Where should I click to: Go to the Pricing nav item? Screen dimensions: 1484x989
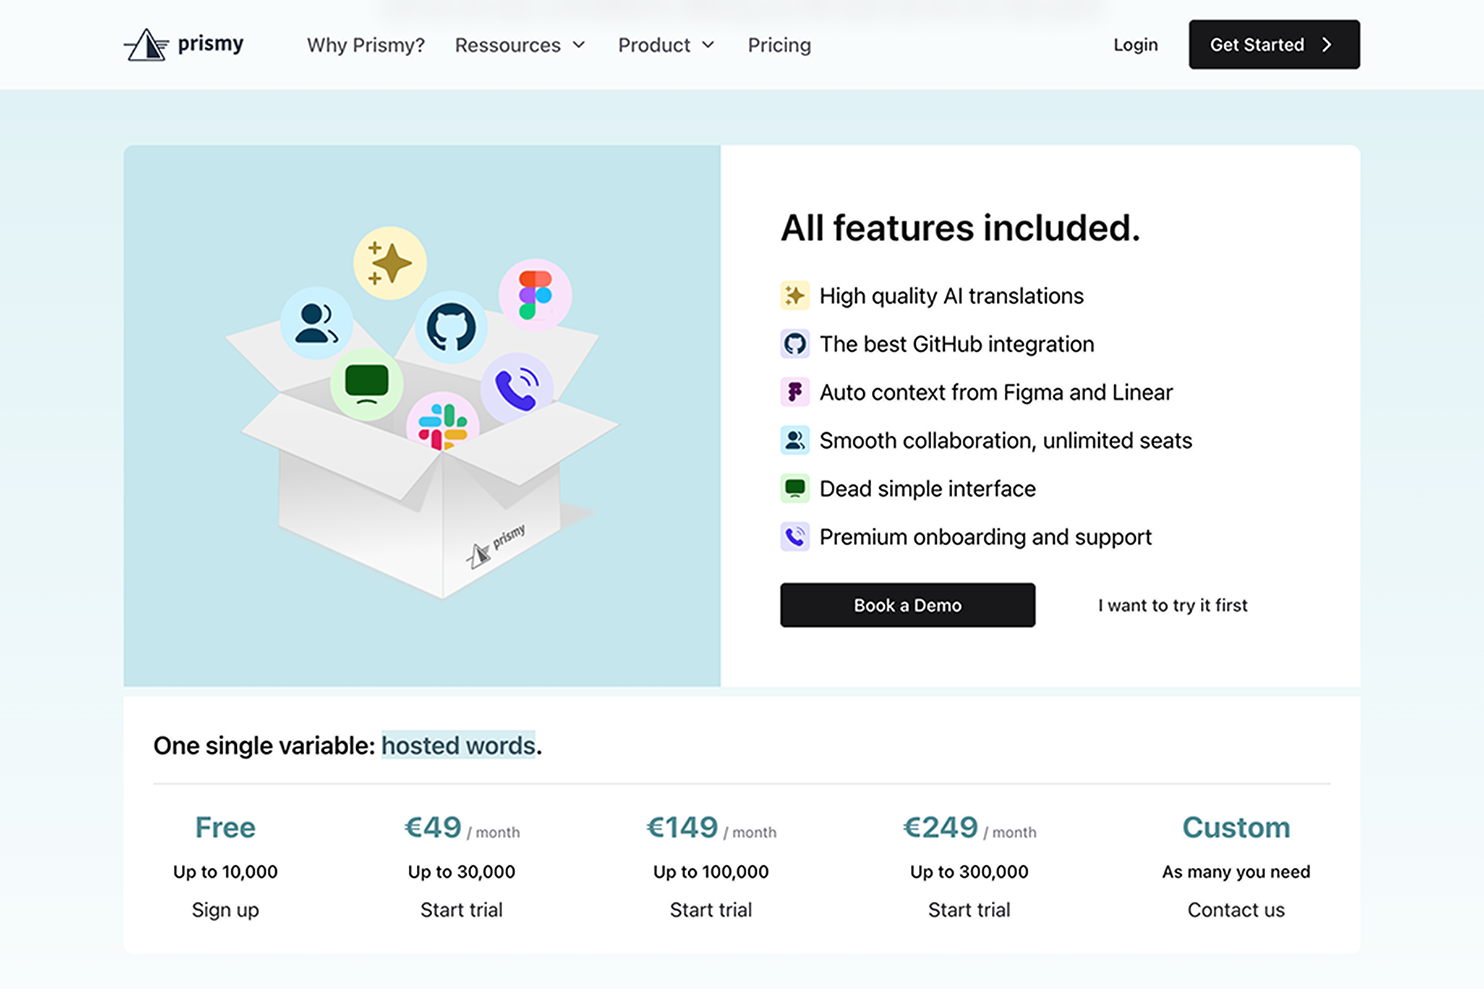click(x=778, y=45)
